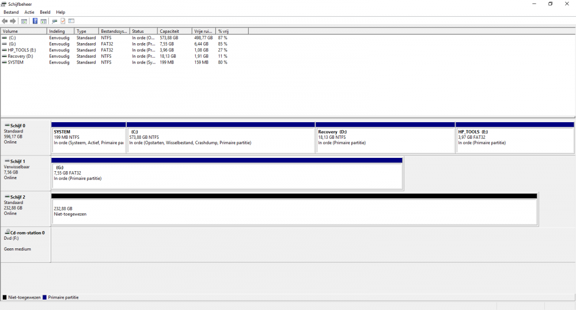This screenshot has height=310, width=576.
Task: Click the 498,77 GB free space cell
Action: point(203,38)
